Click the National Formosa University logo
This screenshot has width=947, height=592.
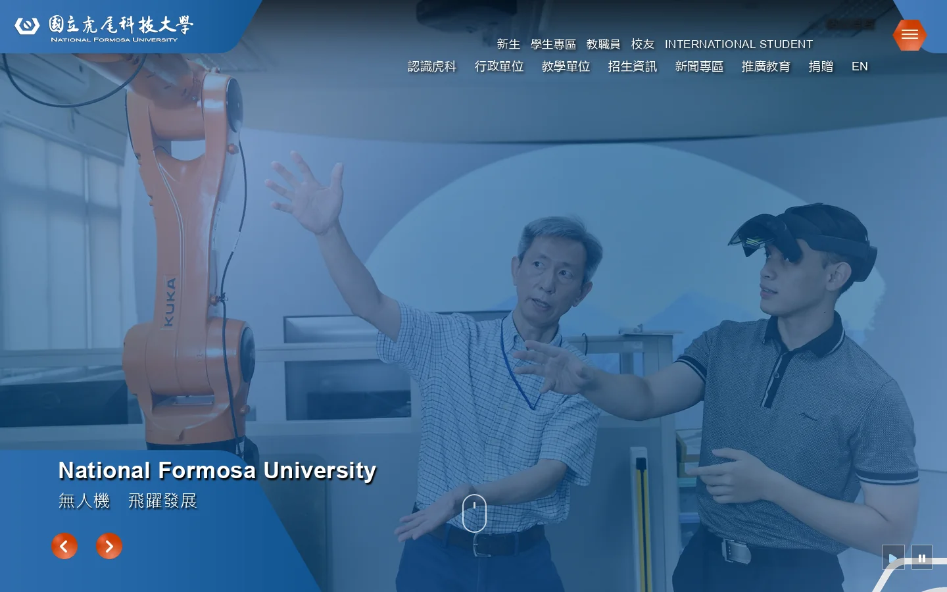click(104, 28)
